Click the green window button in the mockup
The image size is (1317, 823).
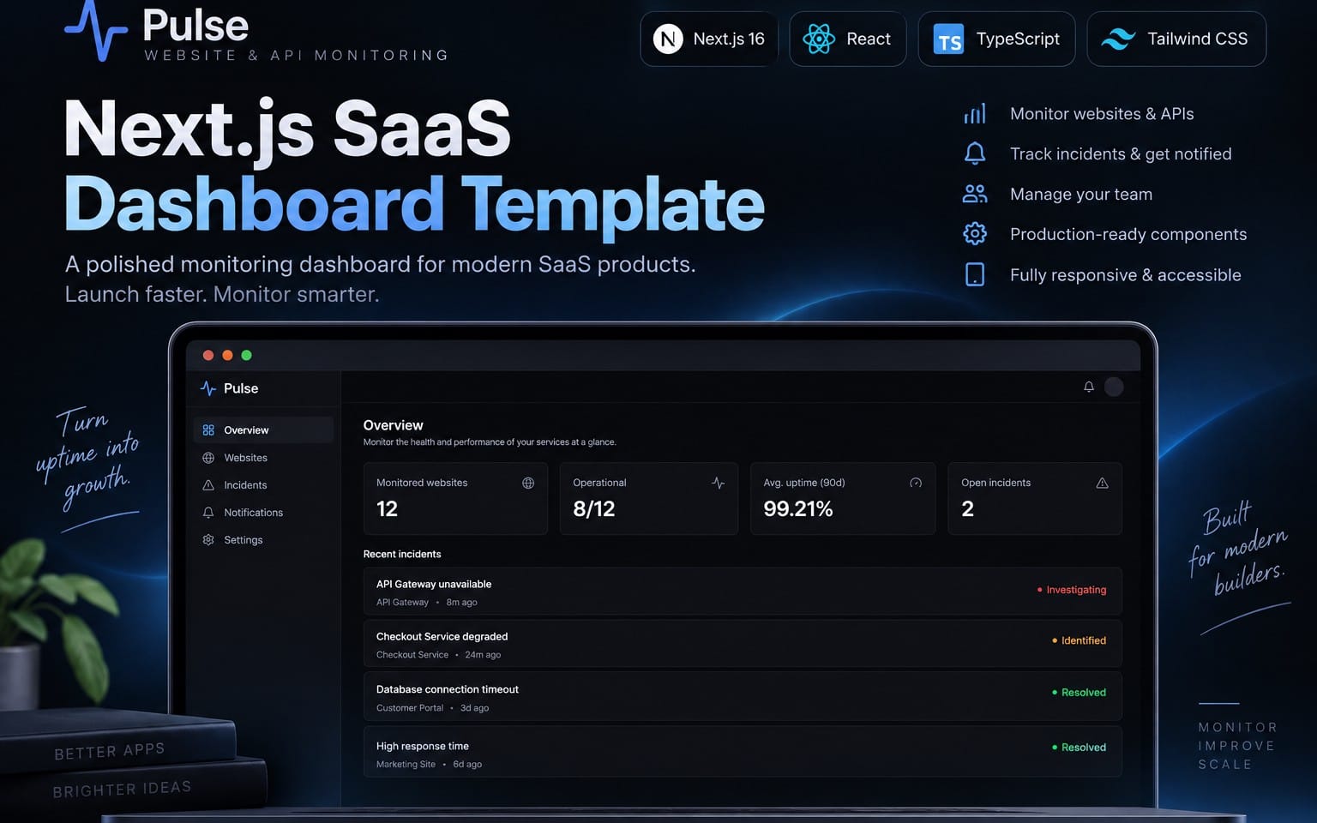(x=247, y=355)
